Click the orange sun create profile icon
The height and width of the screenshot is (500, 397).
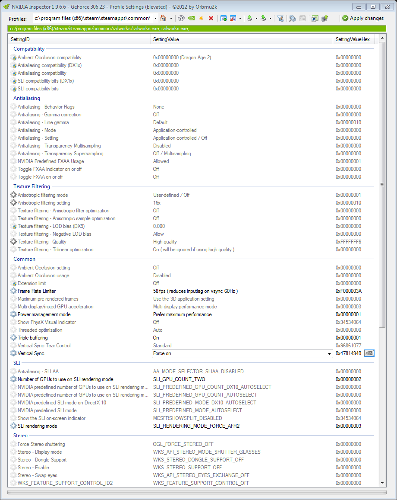(201, 18)
